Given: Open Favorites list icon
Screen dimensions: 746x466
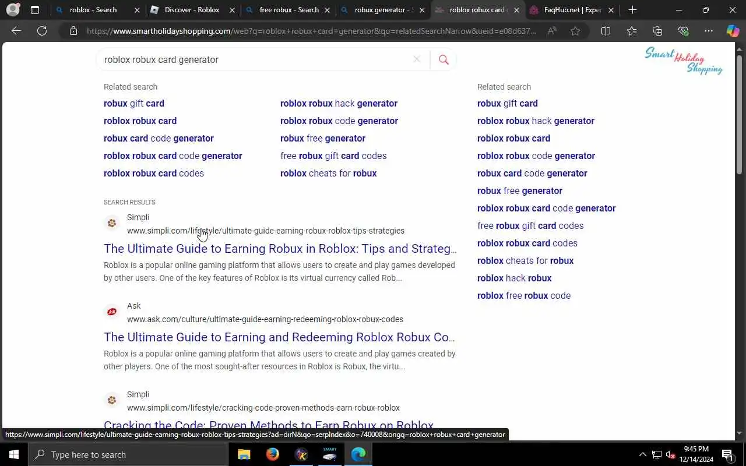Looking at the screenshot, I should (632, 31).
